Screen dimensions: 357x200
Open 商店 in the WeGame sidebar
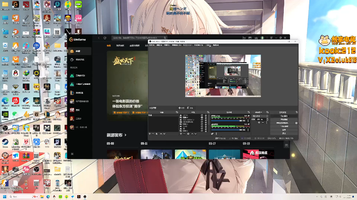tap(80, 51)
